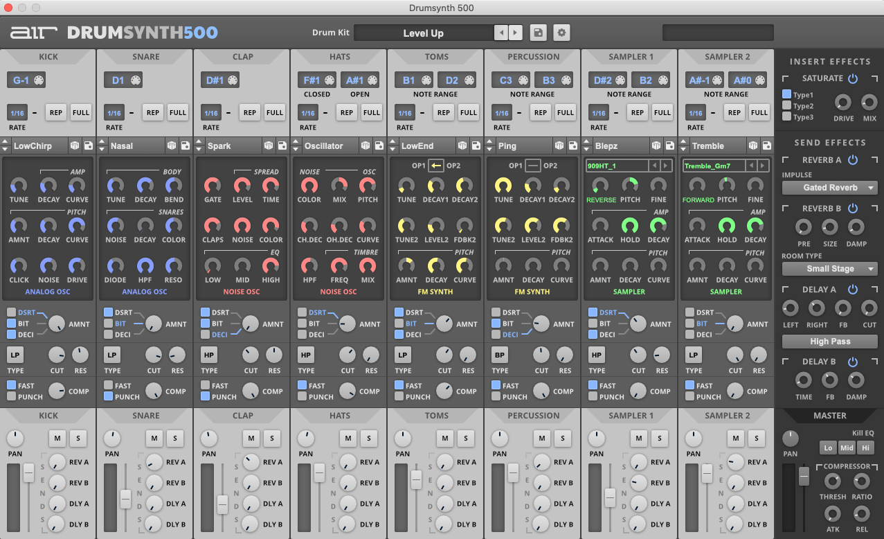Click the REP button on the Kick channel
The width and height of the screenshot is (884, 539).
(55, 112)
